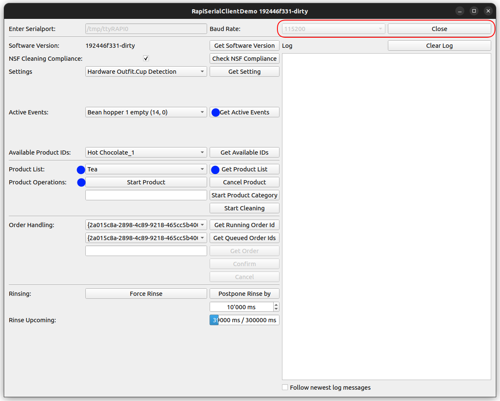Click the Get Software Version button
The height and width of the screenshot is (401, 500).
244,46
